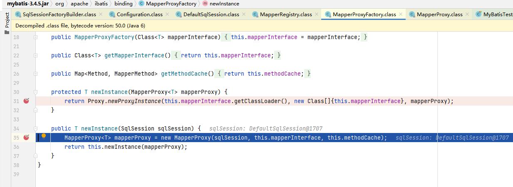Click the newInstance breadcrumb method icon
The height and width of the screenshot is (187, 513).
[x=206, y=4]
